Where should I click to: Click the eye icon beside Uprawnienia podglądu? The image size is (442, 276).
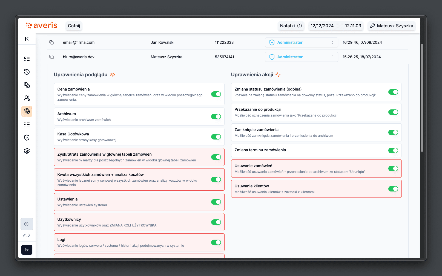[x=112, y=75]
